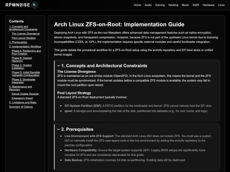Jump to 3. Implementation Workflow contents link
The height and width of the screenshot is (172, 230).
click(x=25, y=47)
